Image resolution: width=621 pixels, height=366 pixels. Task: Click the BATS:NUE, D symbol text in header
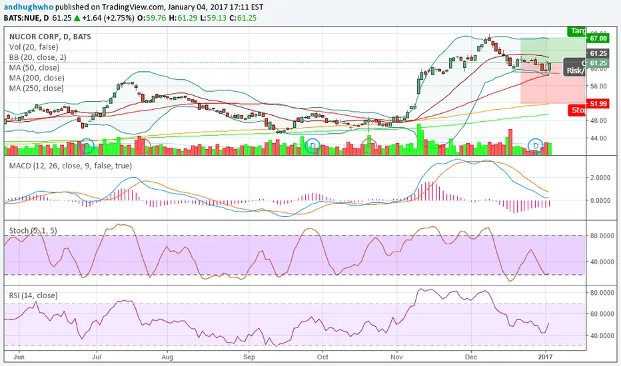coord(27,18)
